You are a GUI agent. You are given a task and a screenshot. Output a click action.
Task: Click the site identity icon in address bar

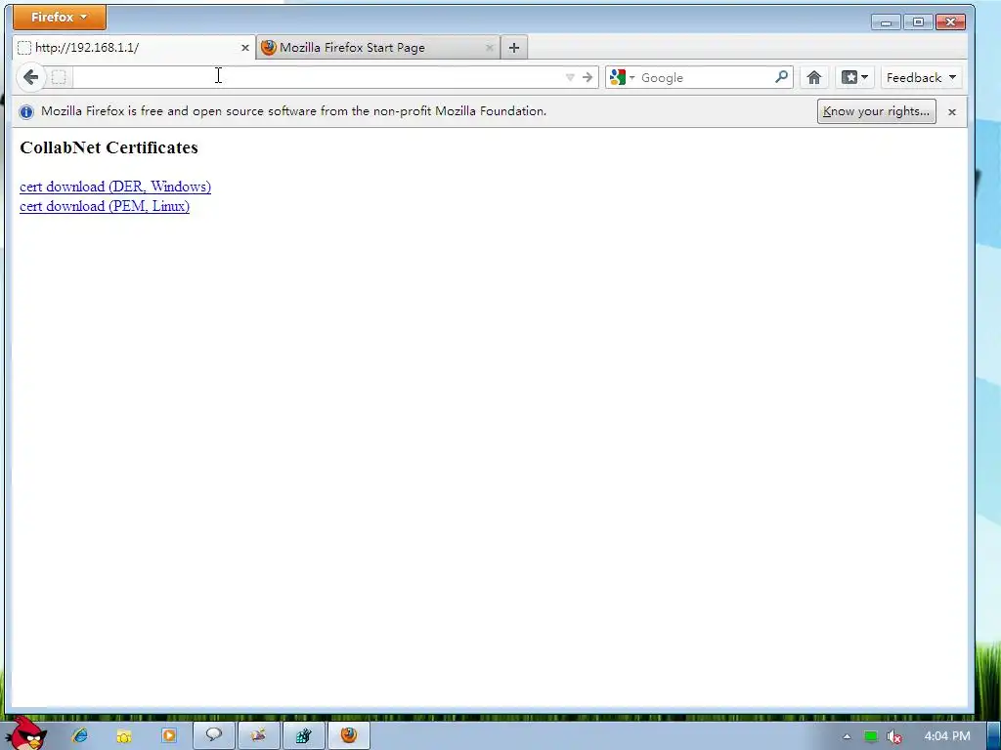pyautogui.click(x=59, y=77)
